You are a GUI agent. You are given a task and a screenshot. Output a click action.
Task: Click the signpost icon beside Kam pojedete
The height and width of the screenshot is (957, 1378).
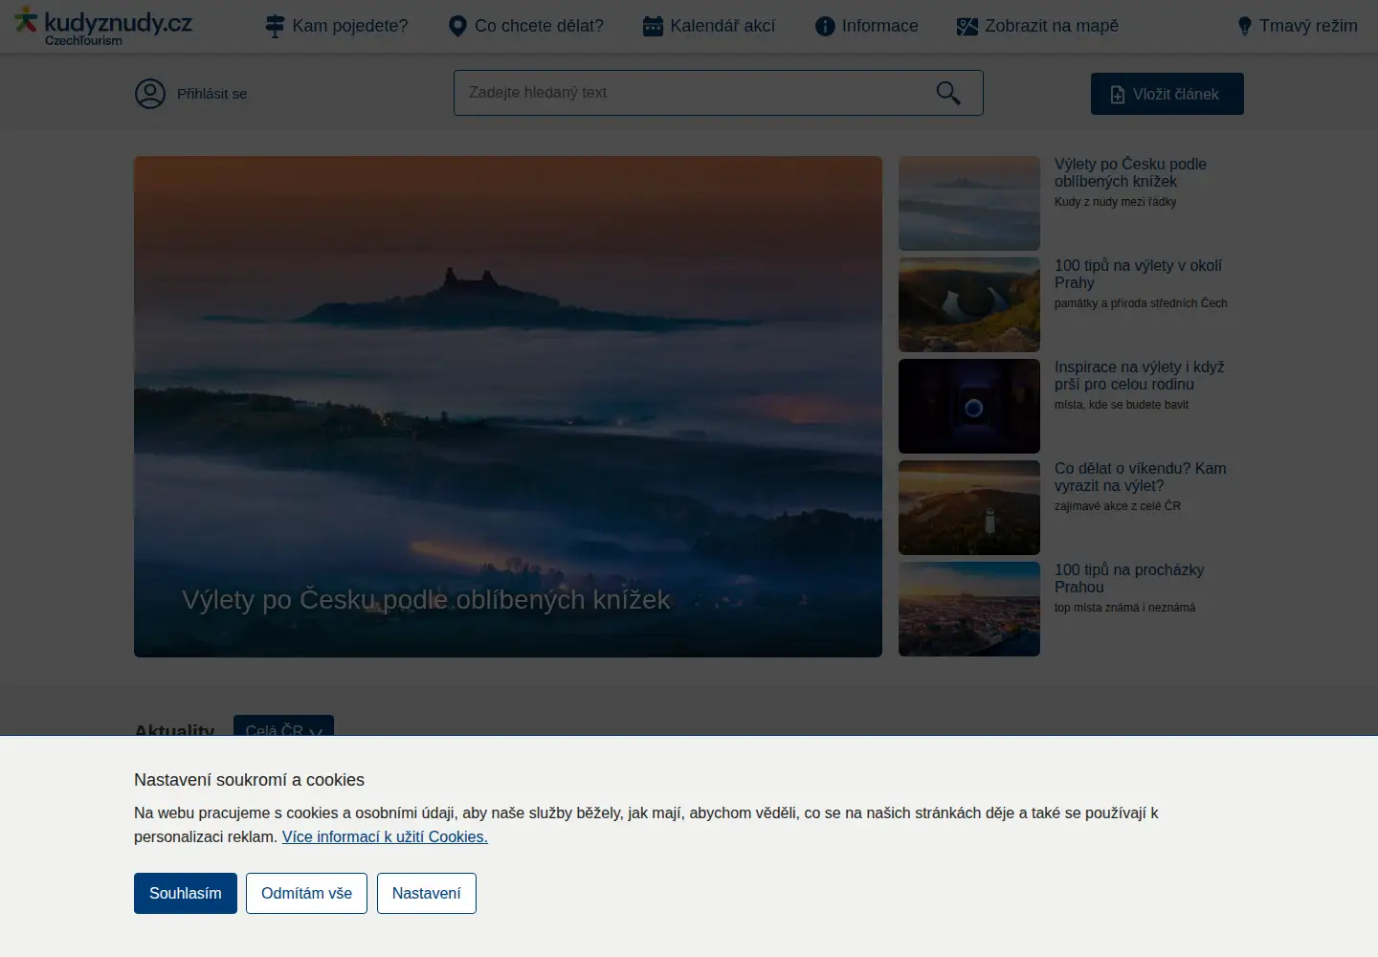coord(275,26)
